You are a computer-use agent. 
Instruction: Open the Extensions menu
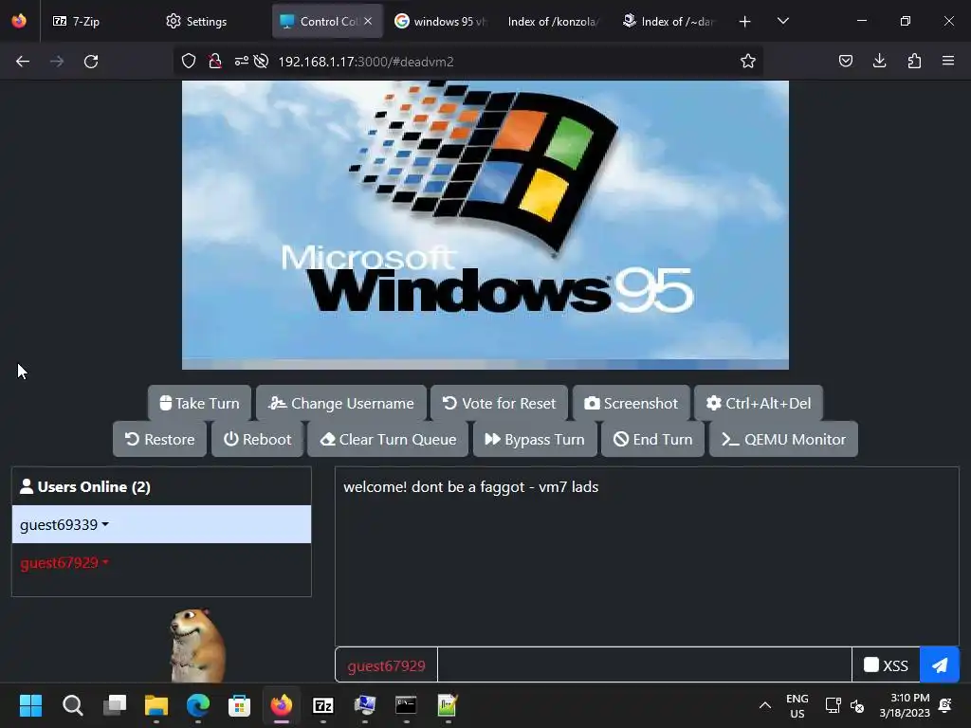914,62
